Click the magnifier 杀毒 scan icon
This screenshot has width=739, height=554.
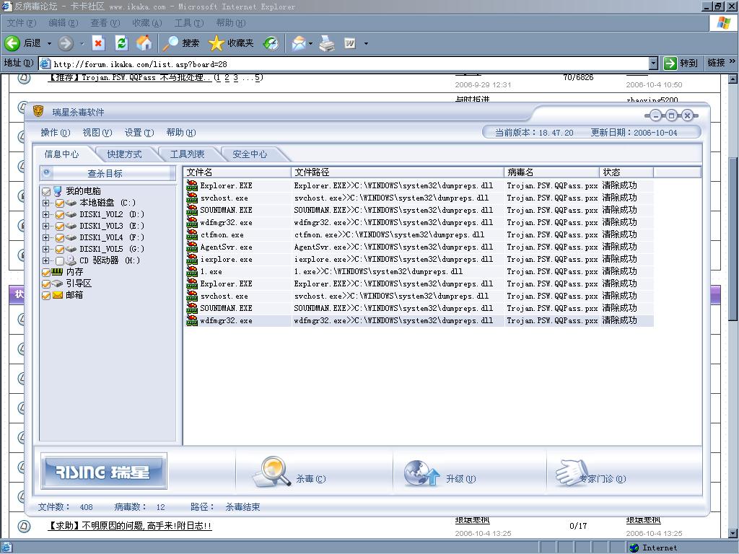tap(274, 472)
